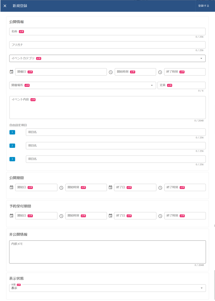Click the blue number 1 badge

[x=12, y=132]
